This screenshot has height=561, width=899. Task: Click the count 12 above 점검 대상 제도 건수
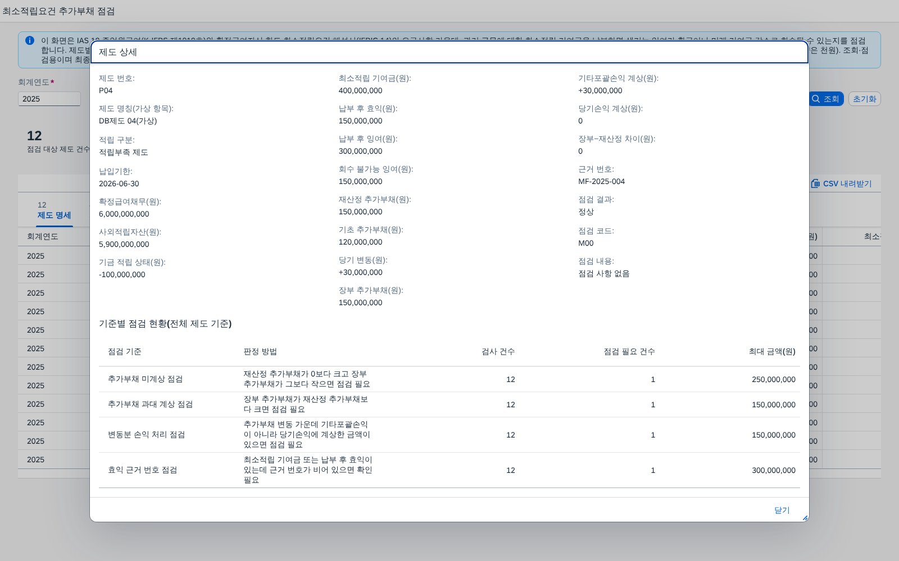click(x=34, y=136)
